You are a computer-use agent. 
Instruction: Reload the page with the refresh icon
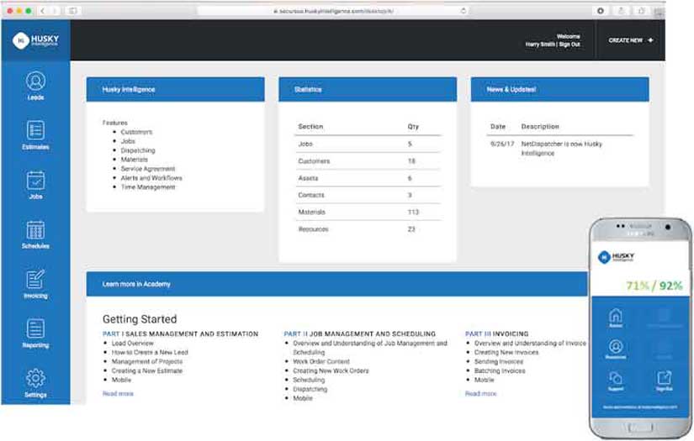point(464,11)
